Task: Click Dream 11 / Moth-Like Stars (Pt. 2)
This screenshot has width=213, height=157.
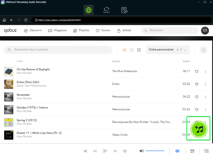Action: (39, 133)
